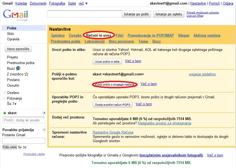Open Pošta in the left sidebar
The width and height of the screenshot is (236, 168).
pyautogui.click(x=24, y=28)
